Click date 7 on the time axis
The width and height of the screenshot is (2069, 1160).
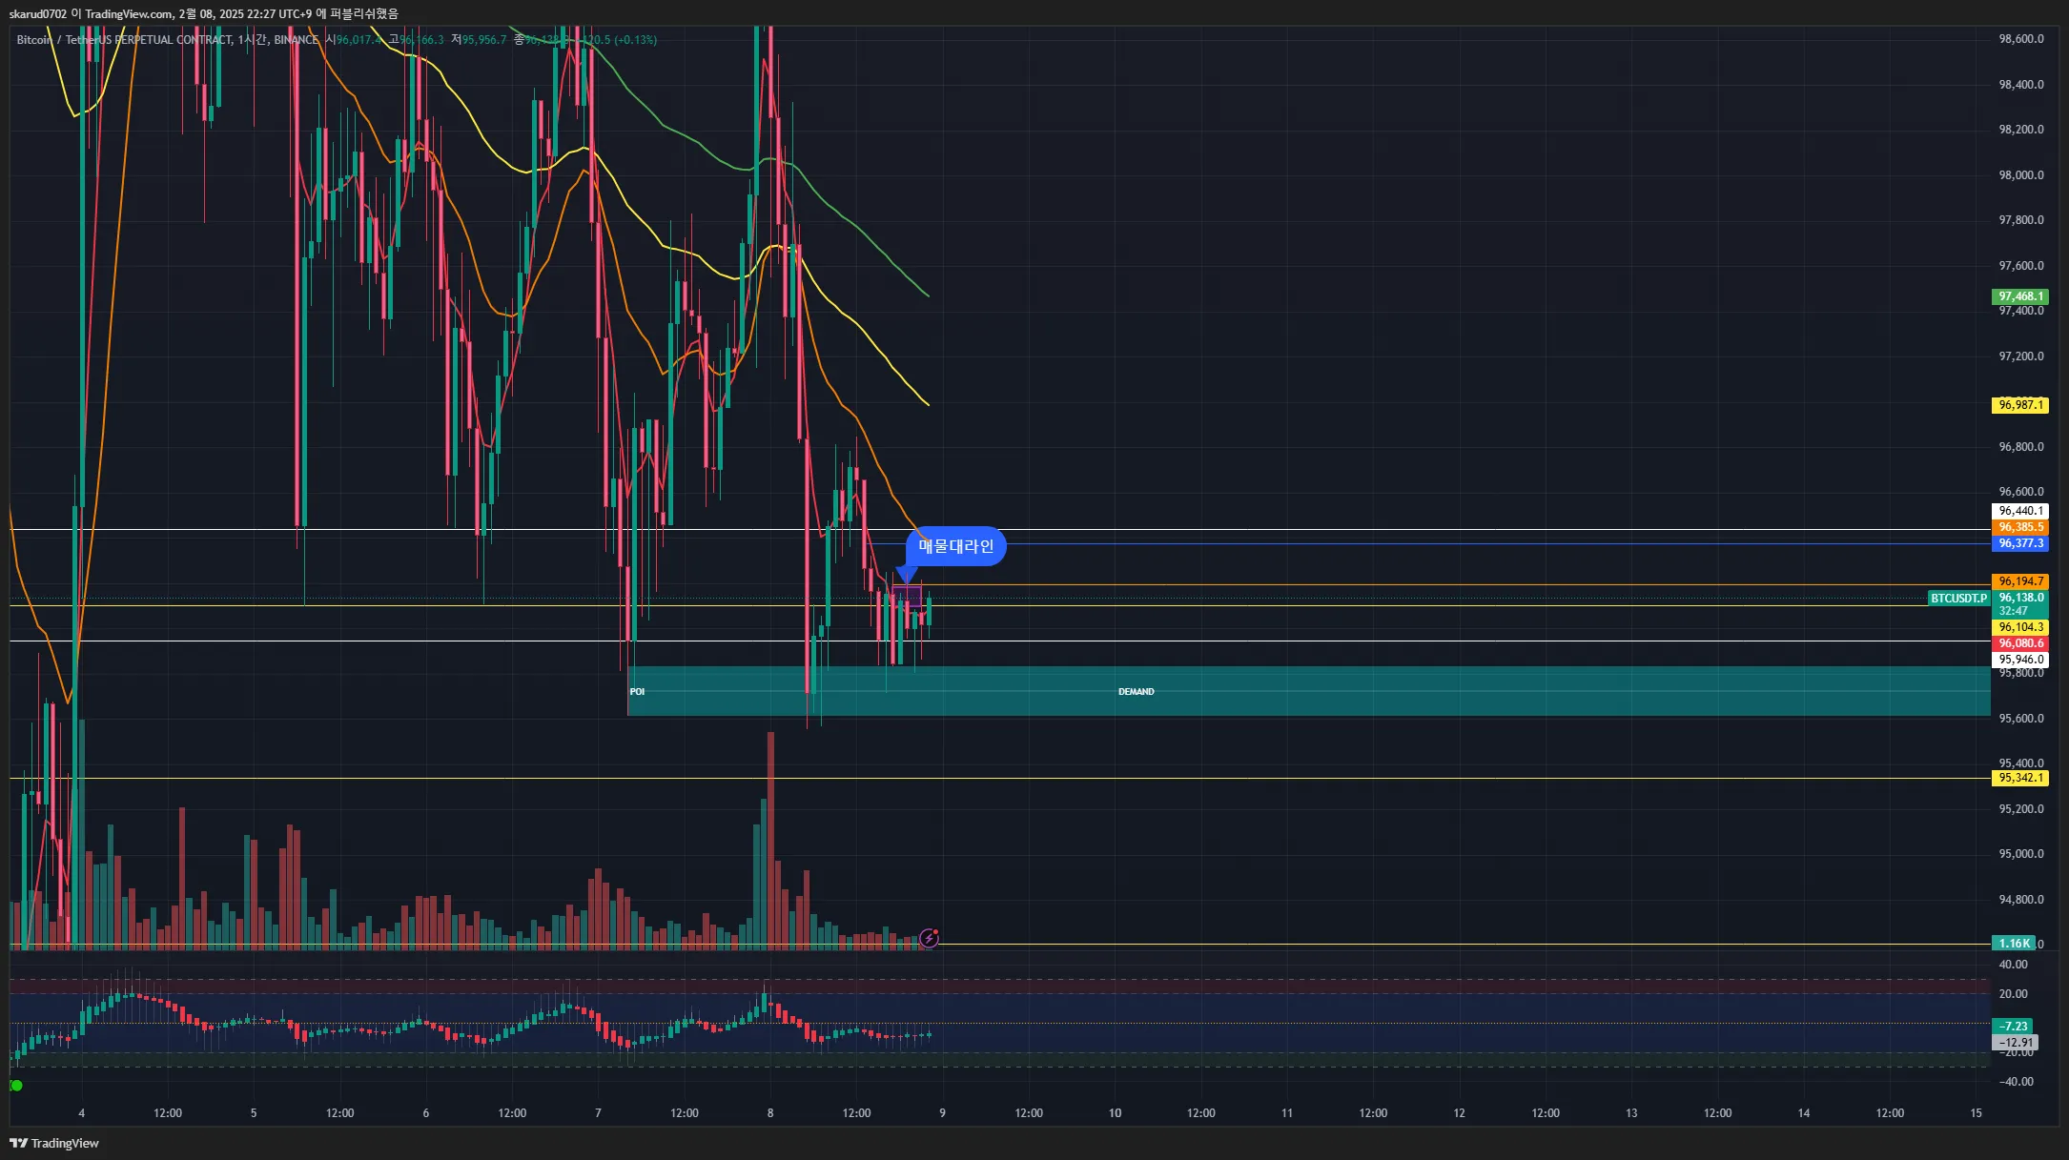point(598,1113)
